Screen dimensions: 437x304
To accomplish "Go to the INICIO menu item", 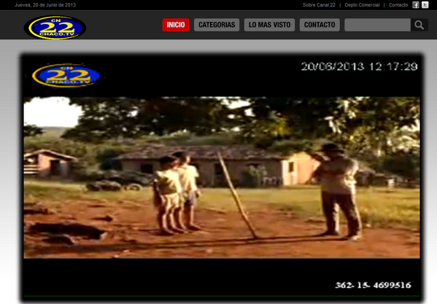I will [x=176, y=25].
